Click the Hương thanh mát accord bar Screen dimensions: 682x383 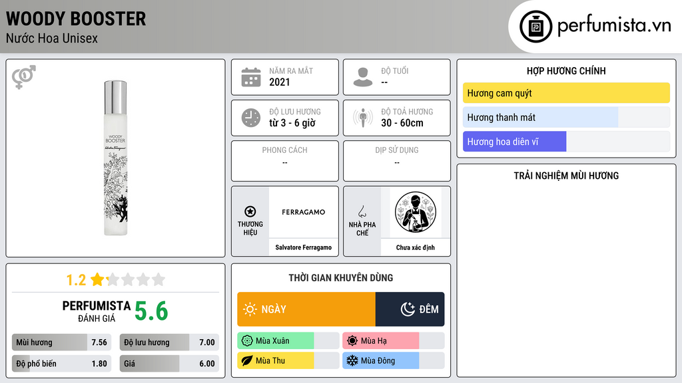click(566, 117)
